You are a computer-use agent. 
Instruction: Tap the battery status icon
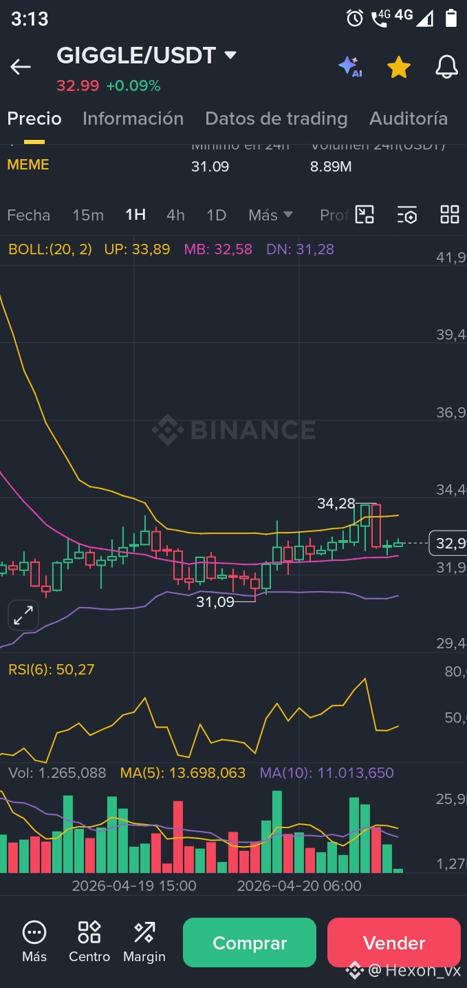tap(450, 19)
